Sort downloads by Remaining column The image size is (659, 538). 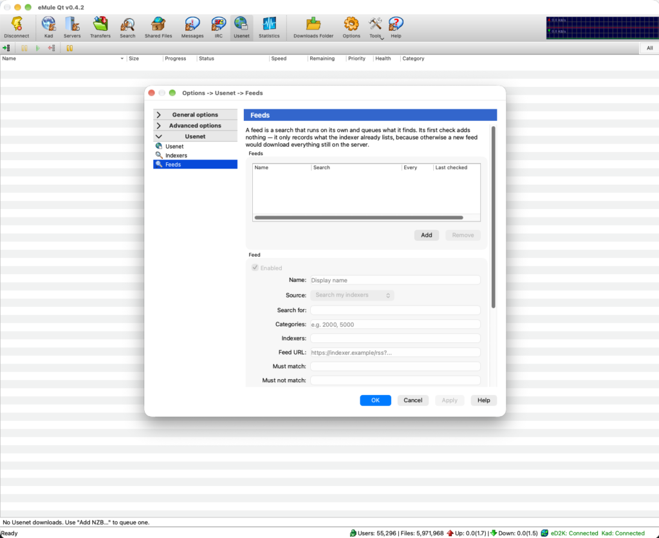(326, 59)
